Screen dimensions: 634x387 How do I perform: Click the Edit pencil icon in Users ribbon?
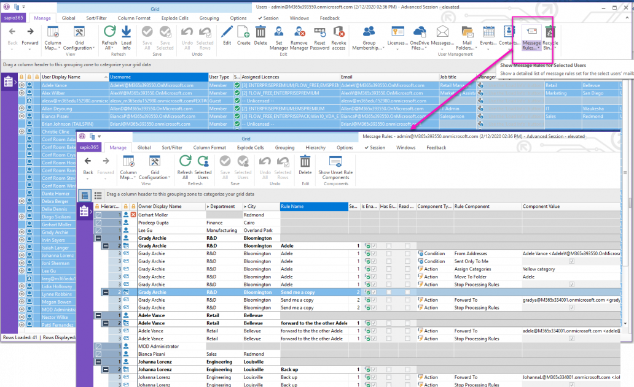(227, 32)
